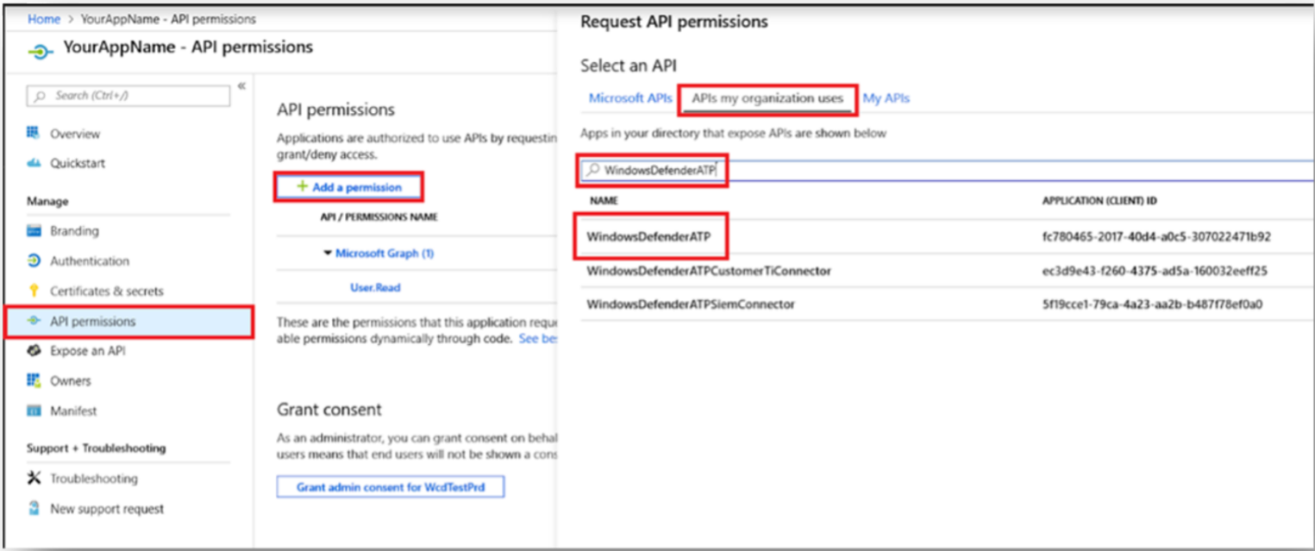The image size is (1315, 551).
Task: Click the Quickstart cloud icon
Action: point(34,163)
